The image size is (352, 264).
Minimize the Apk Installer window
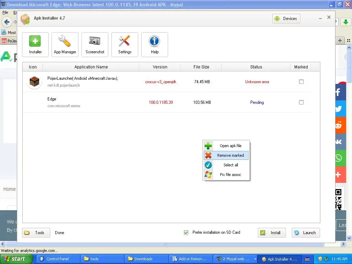click(320, 18)
